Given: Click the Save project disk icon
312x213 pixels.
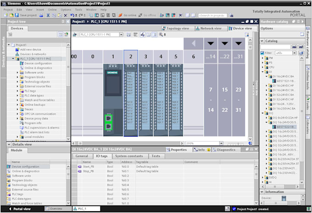Looking at the screenshot, I should click(x=17, y=15).
